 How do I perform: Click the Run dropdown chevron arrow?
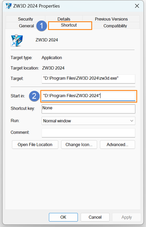131,121
